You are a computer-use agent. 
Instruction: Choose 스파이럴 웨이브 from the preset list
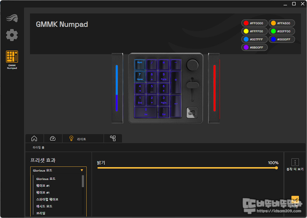(47, 199)
